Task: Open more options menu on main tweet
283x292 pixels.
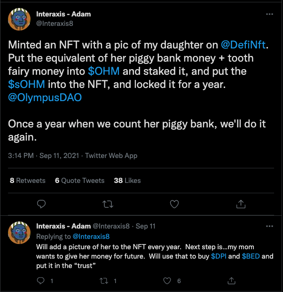Action: pyautogui.click(x=269, y=14)
